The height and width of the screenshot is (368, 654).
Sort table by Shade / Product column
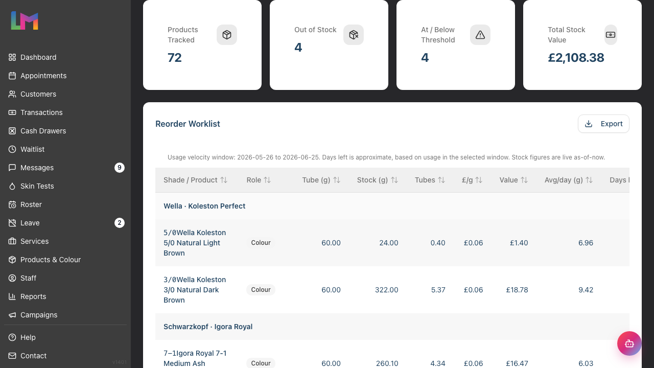[195, 180]
